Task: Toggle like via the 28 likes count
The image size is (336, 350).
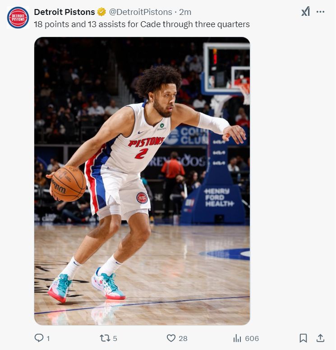Action: [x=183, y=338]
